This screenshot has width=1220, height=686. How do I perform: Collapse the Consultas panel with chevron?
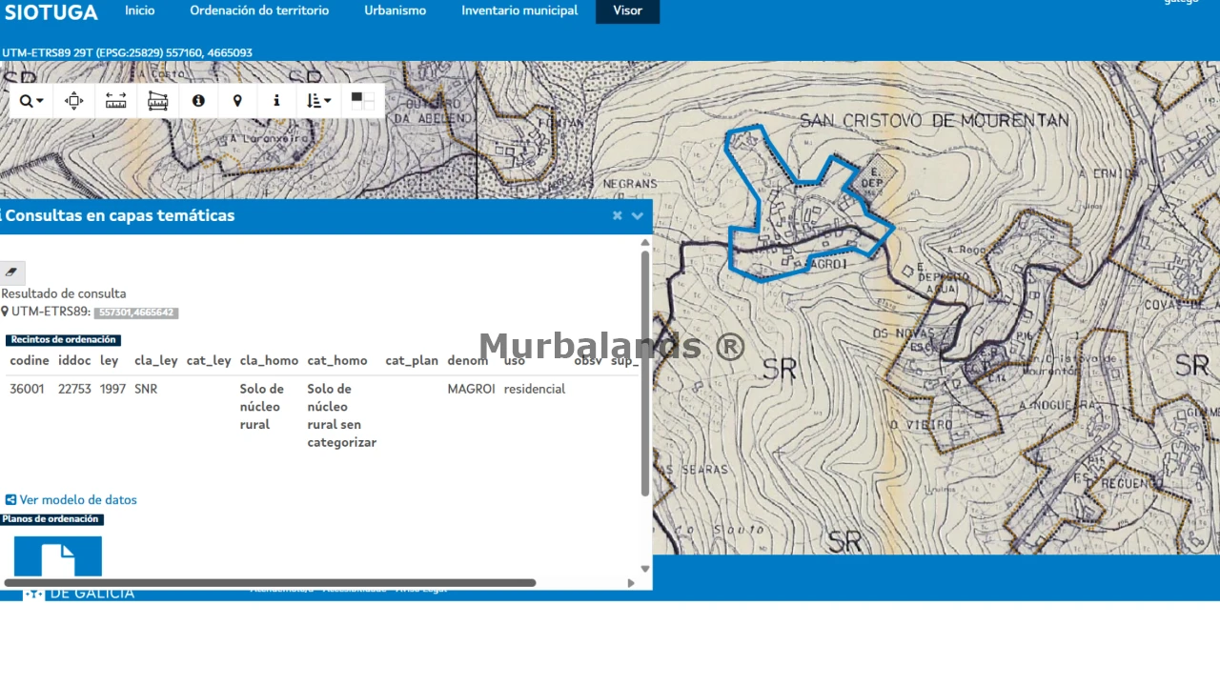pos(638,215)
